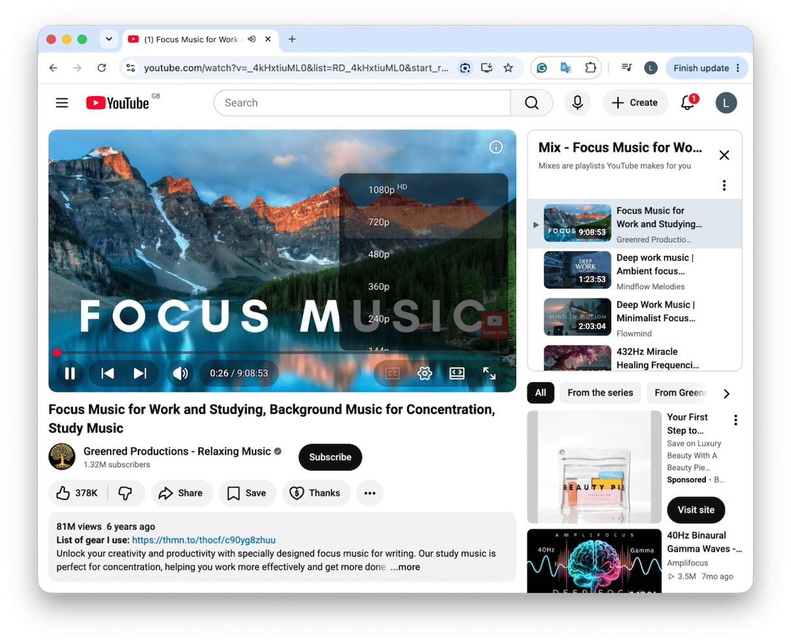Select 1080p HD quality
791x643 pixels.
pyautogui.click(x=423, y=190)
